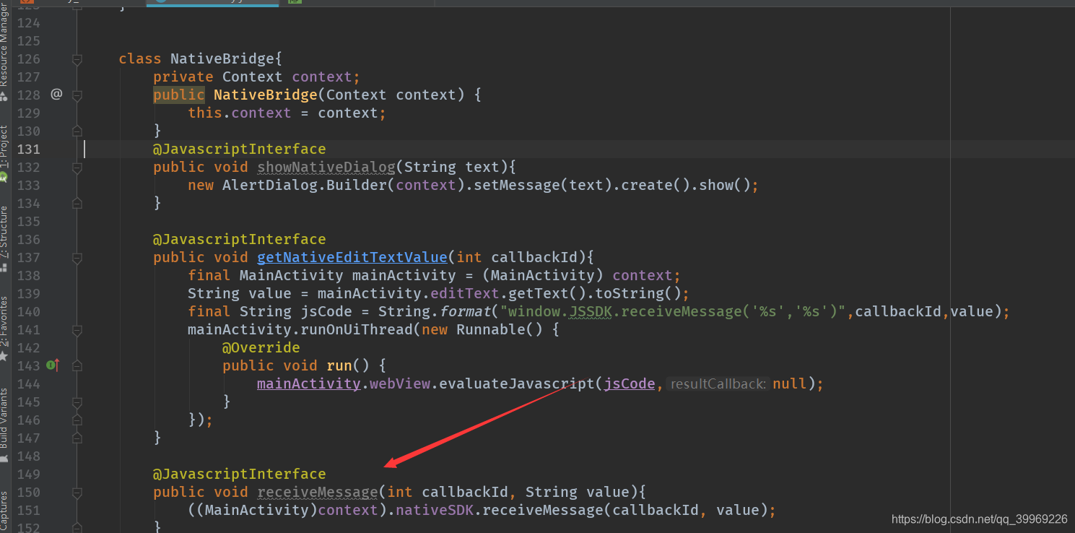The image size is (1075, 533).
Task: Open the 1: Project tool window
Action: coord(4,154)
